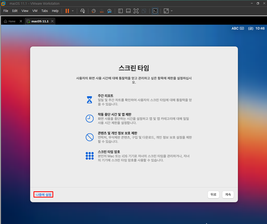Minimize the VMware Workstation window
The height and width of the screenshot is (224, 267).
[x=252, y=3]
